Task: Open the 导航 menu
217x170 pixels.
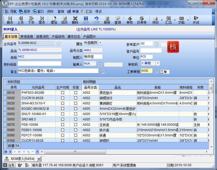Action: coord(11,11)
